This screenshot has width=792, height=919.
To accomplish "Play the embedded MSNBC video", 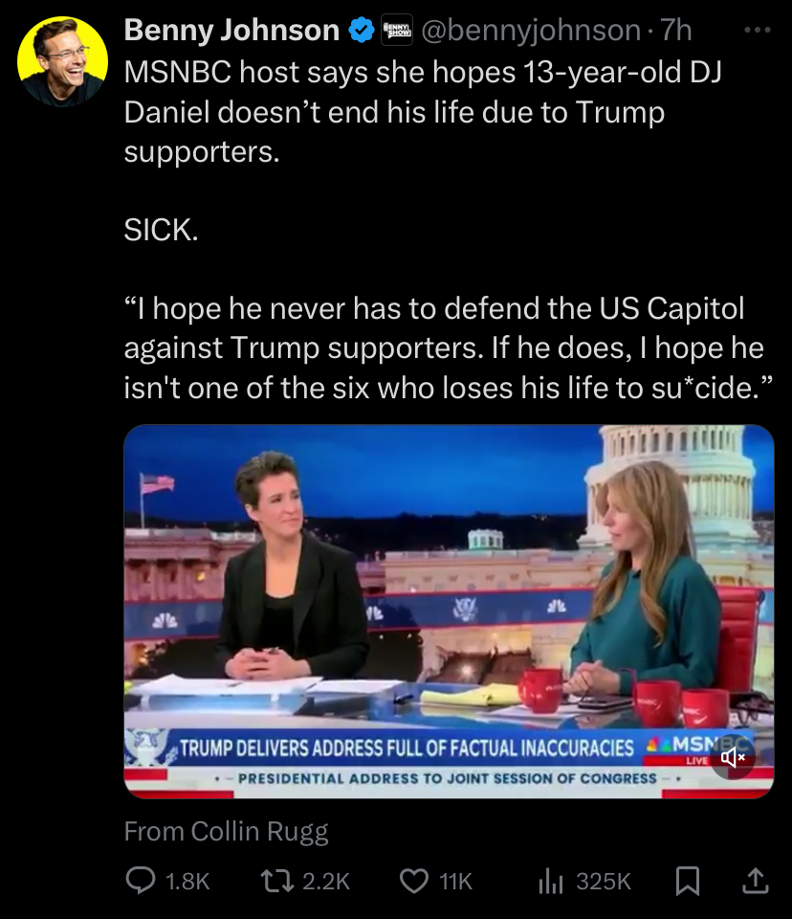I will point(449,612).
